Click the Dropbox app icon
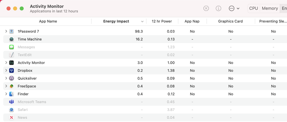The height and width of the screenshot is (122, 287). 12,71
